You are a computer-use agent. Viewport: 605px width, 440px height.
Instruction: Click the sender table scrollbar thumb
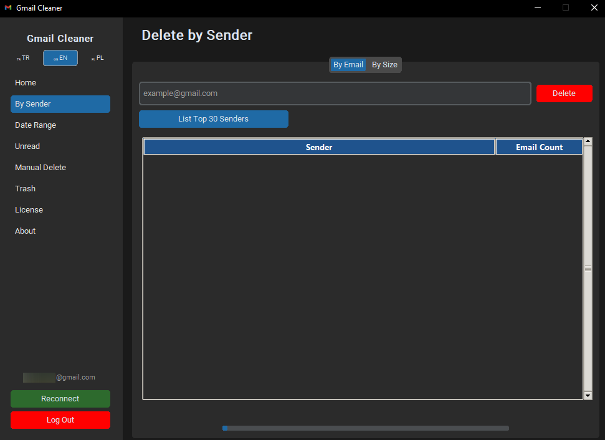click(x=588, y=268)
